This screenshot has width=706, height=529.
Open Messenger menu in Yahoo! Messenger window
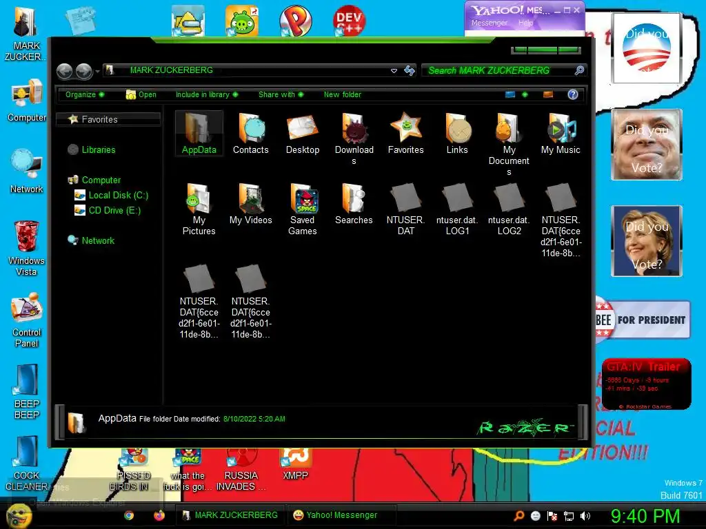(x=490, y=23)
